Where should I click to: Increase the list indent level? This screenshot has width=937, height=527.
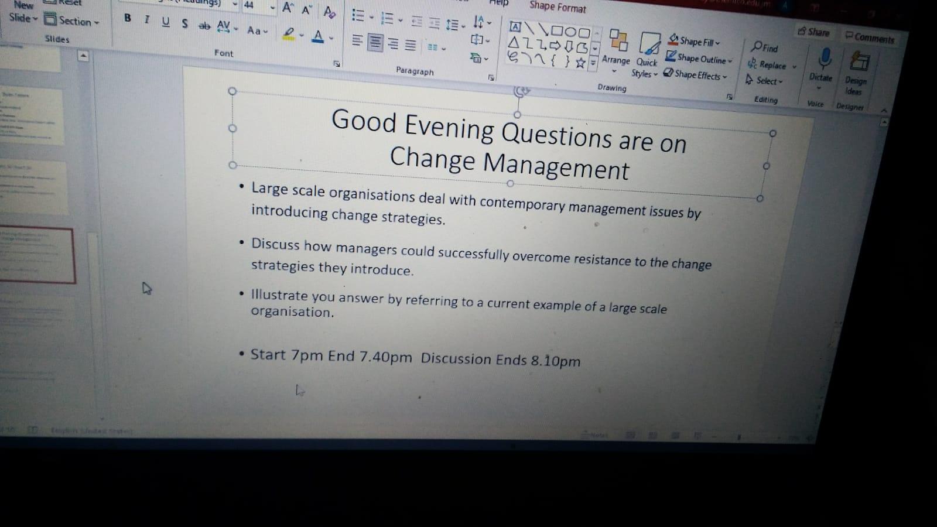click(x=434, y=23)
